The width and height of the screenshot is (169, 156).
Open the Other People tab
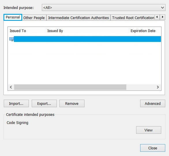point(34,18)
